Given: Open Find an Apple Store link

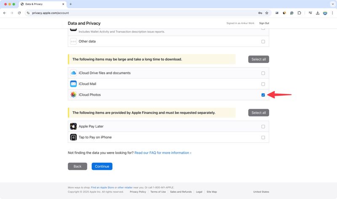Looking at the screenshot, I should click(102, 187).
